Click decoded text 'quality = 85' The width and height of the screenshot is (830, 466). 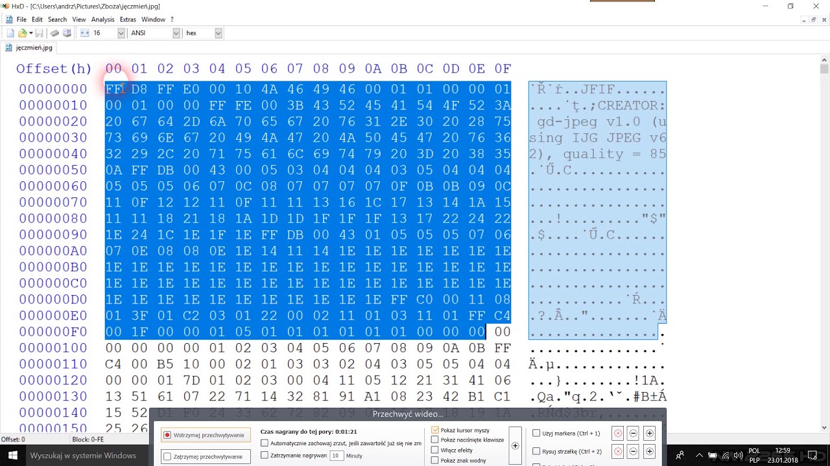(615, 154)
